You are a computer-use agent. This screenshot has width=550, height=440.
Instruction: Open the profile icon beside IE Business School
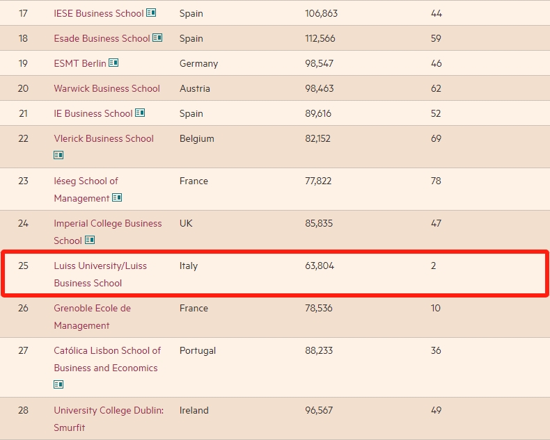(140, 113)
